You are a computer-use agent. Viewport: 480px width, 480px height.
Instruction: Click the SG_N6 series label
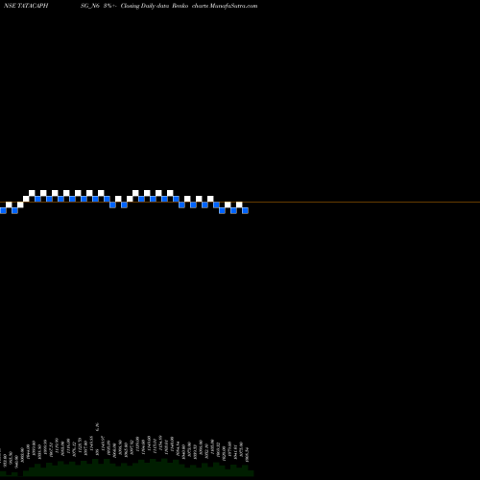[x=90, y=6]
